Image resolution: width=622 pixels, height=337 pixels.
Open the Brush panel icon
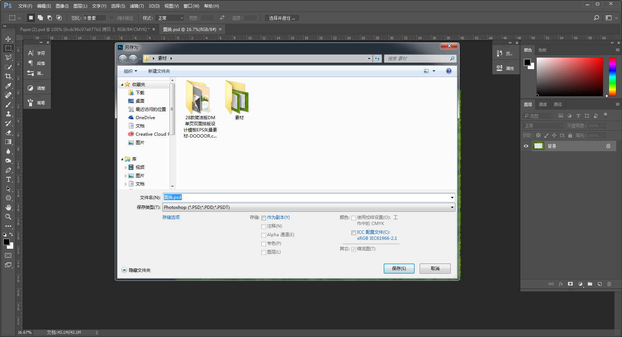click(x=31, y=103)
